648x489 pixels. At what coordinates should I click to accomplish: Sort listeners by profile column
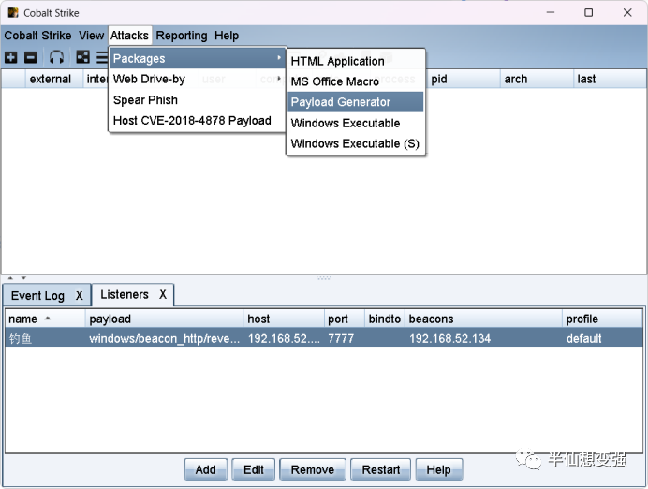602,319
